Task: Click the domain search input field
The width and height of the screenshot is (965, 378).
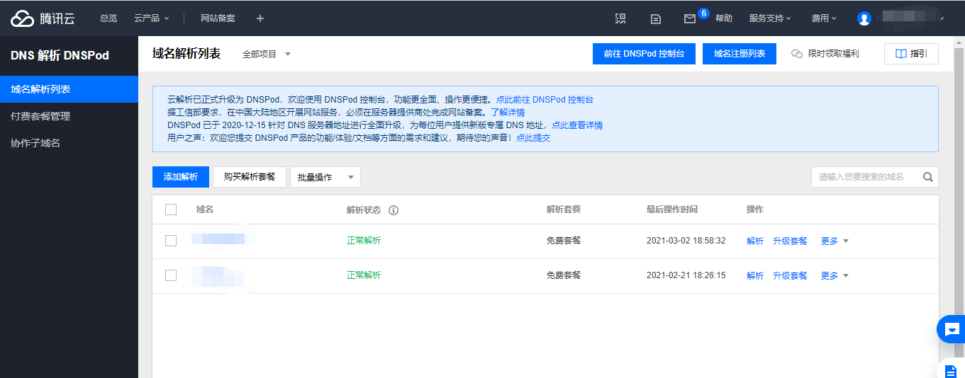Action: coord(865,177)
